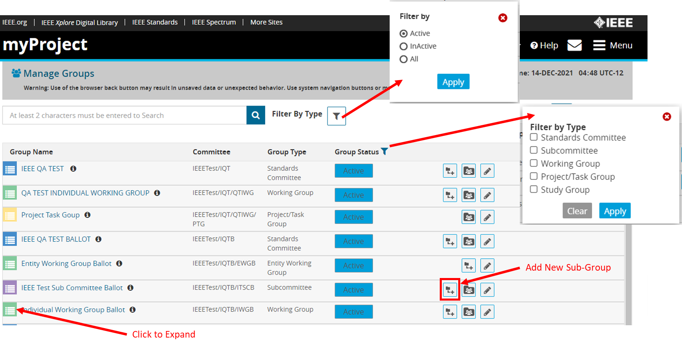Open members for QA TEST INDIVIDUAL WORKING GROUP

[x=468, y=195]
